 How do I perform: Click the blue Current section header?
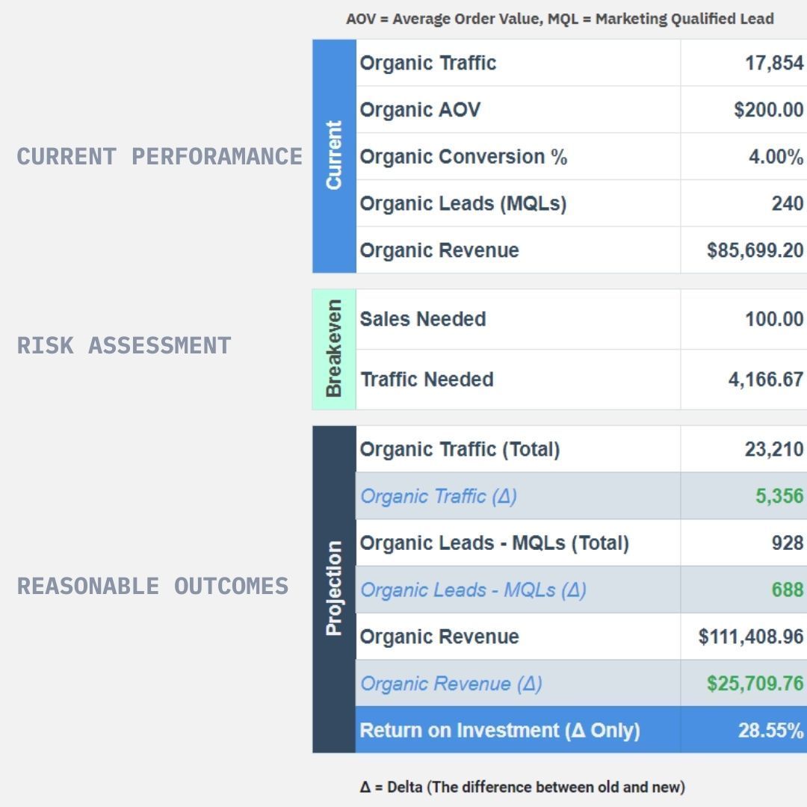(x=334, y=156)
